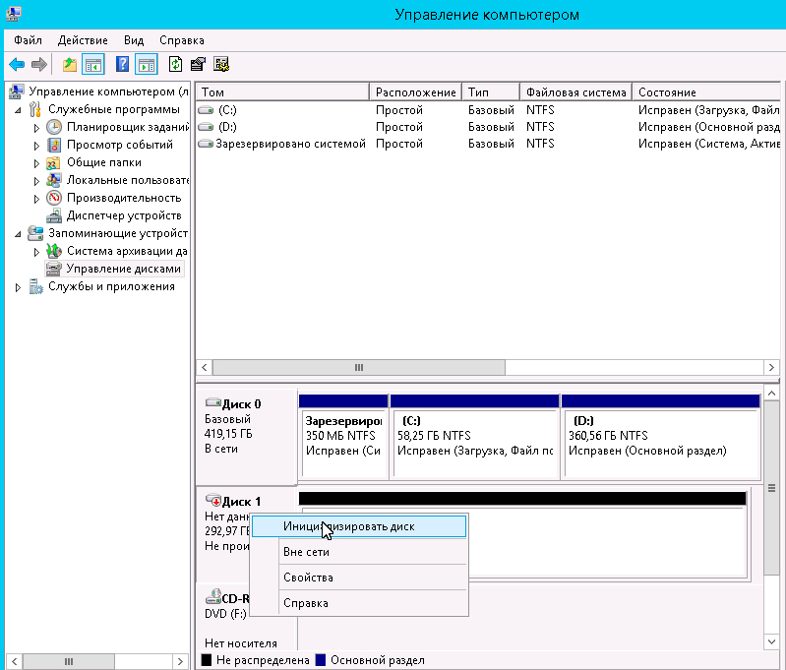Image resolution: width=786 pixels, height=670 pixels.
Task: Click the Up one level folder icon
Action: pos(70,65)
